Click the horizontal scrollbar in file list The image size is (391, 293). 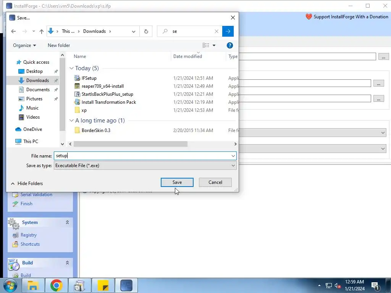131,144
